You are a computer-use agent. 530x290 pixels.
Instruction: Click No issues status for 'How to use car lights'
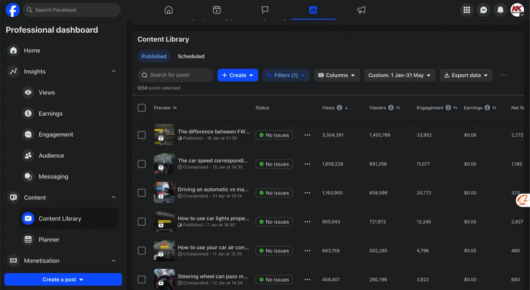coord(274,222)
